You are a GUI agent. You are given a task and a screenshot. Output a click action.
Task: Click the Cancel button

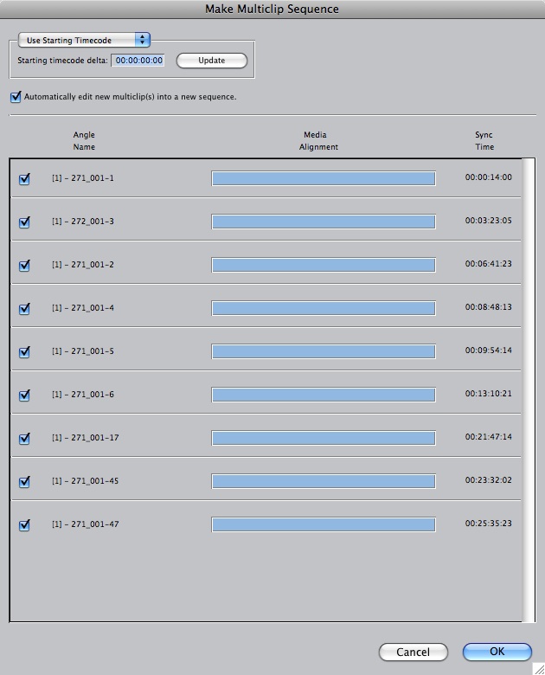(x=414, y=652)
